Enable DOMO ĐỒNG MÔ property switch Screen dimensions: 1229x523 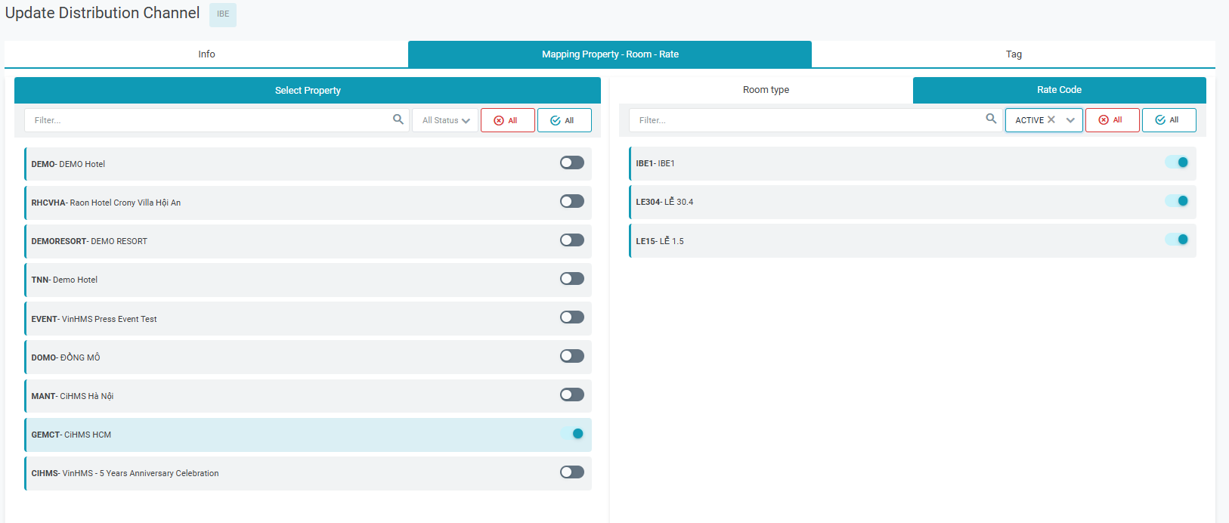point(572,356)
